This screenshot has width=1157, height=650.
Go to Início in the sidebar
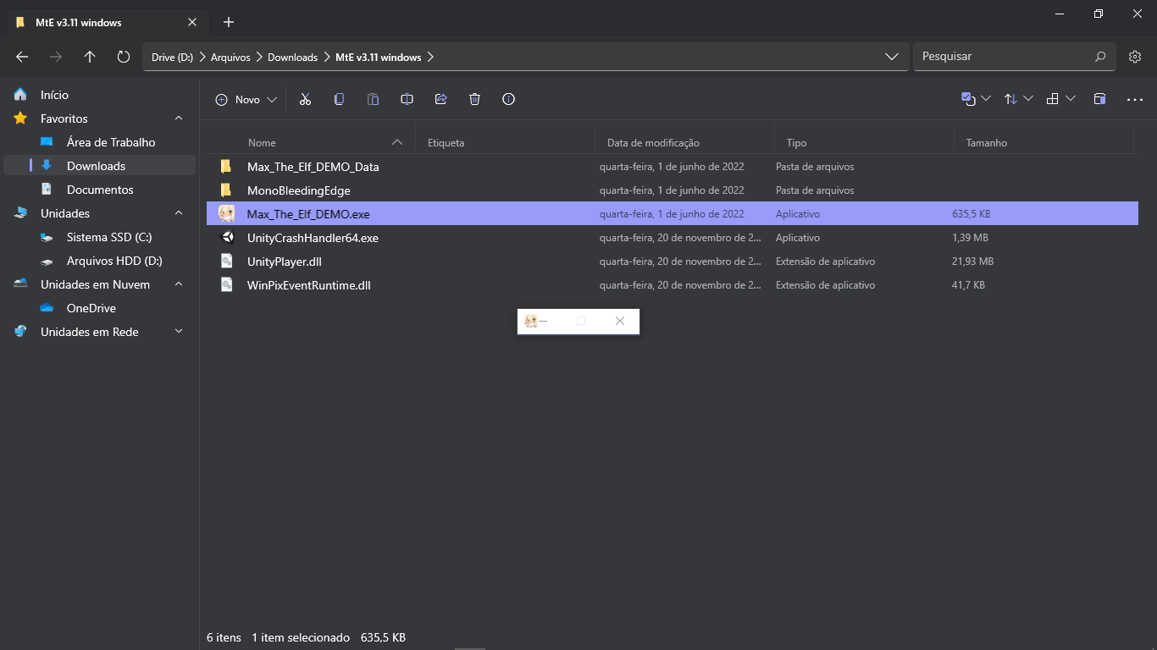pos(100,95)
